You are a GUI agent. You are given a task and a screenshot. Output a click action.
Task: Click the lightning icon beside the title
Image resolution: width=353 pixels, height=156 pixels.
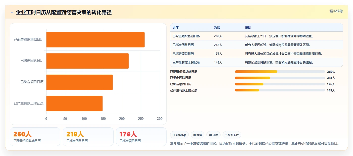[x=12, y=13]
